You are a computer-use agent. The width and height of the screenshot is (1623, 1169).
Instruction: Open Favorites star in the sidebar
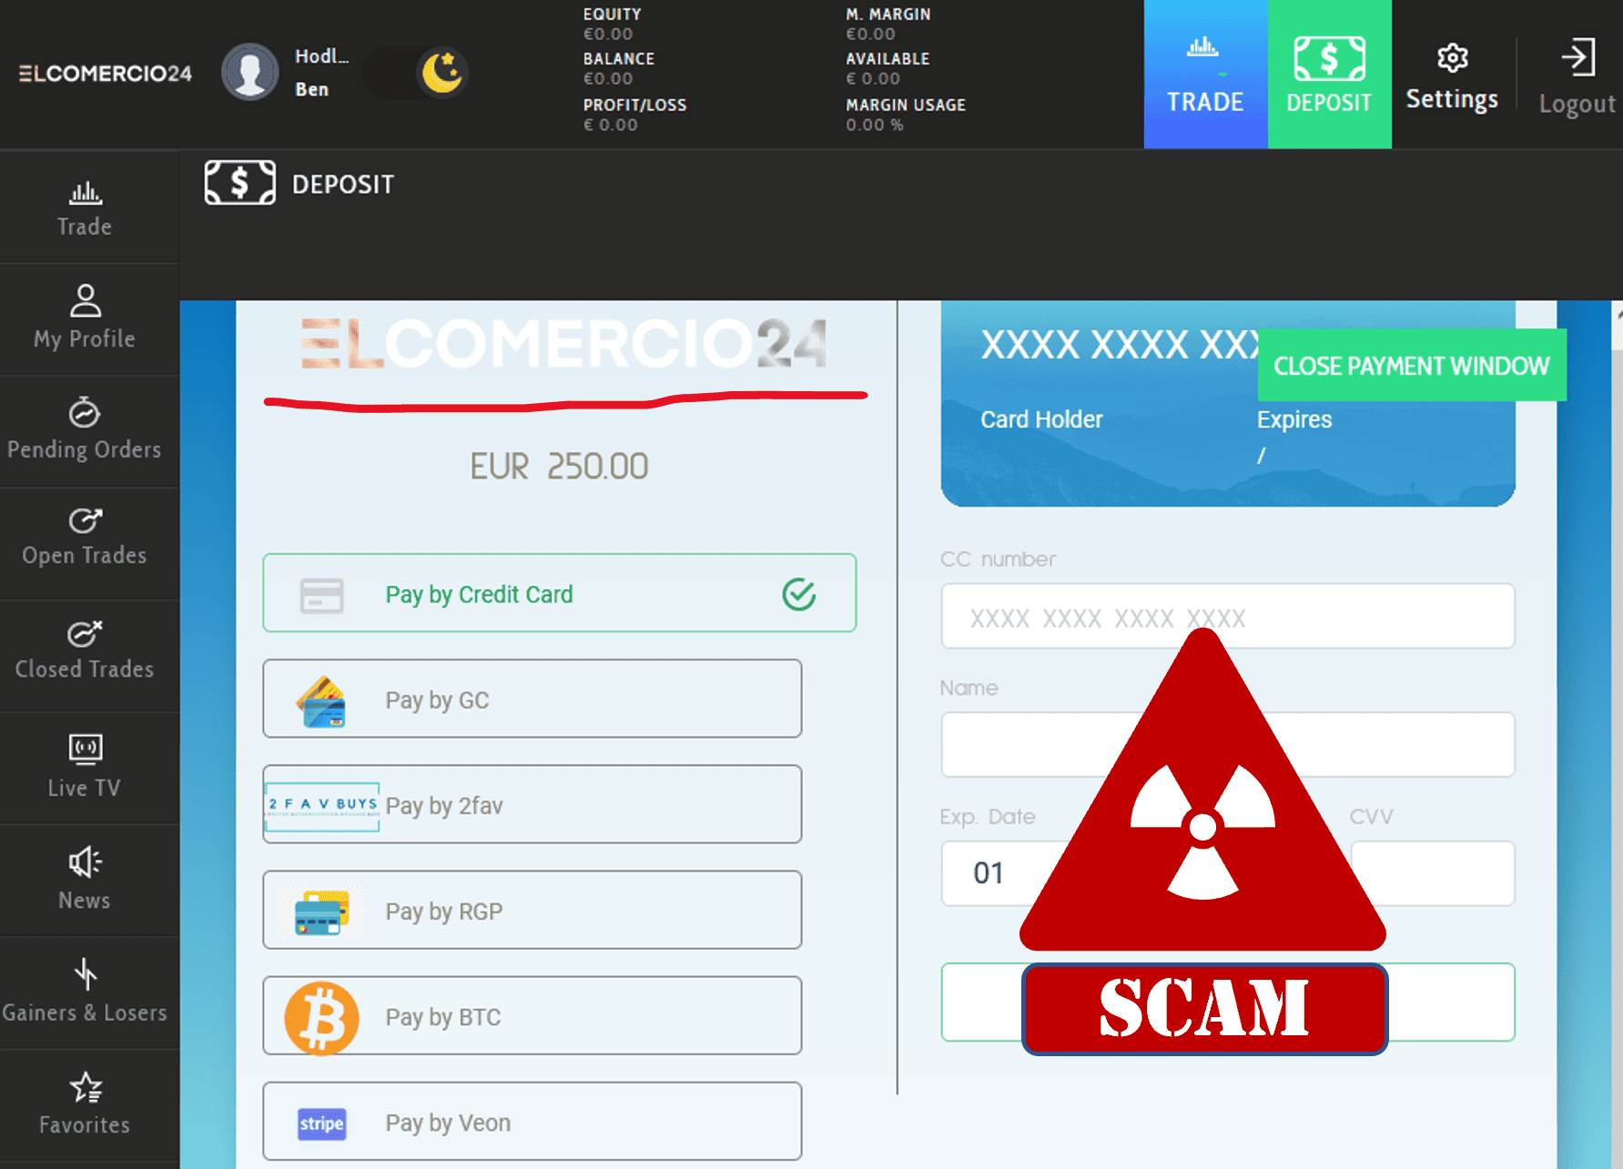tap(86, 1087)
